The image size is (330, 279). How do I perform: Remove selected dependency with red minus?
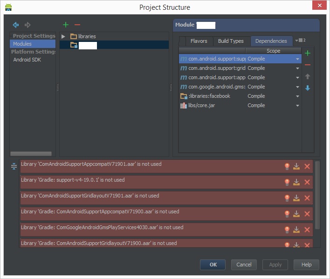(308, 65)
